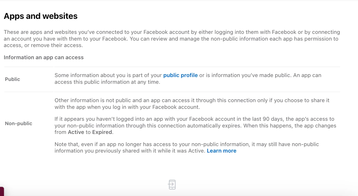Click the dark red tab at bottom-left edge
Screen dimensions: 358x196
pos(2,191)
